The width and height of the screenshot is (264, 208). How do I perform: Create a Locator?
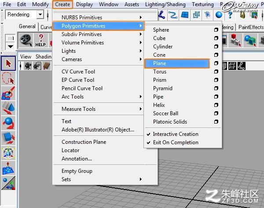70,150
